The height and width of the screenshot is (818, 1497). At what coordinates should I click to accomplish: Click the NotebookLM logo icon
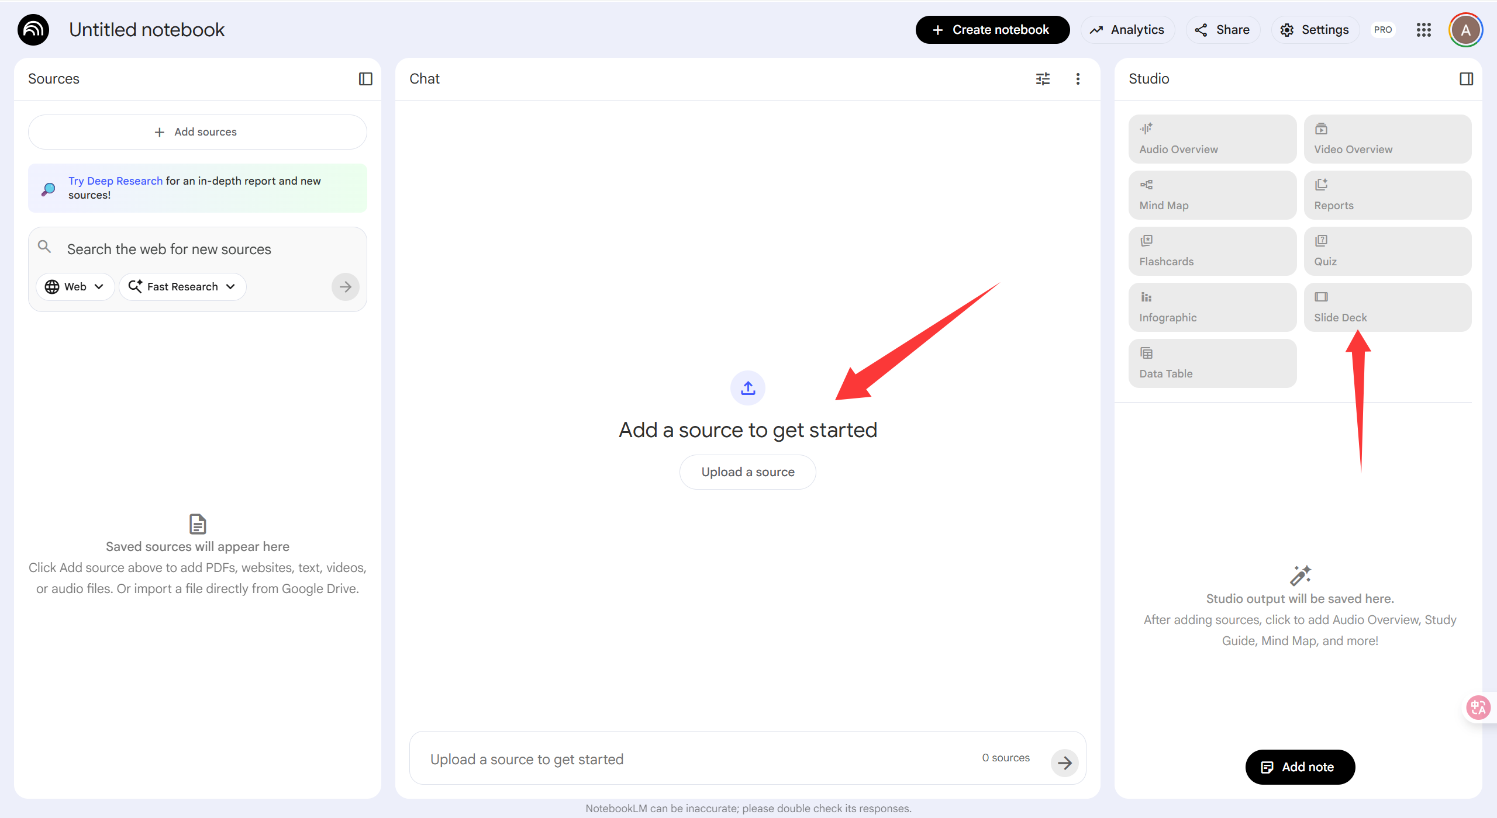point(33,30)
